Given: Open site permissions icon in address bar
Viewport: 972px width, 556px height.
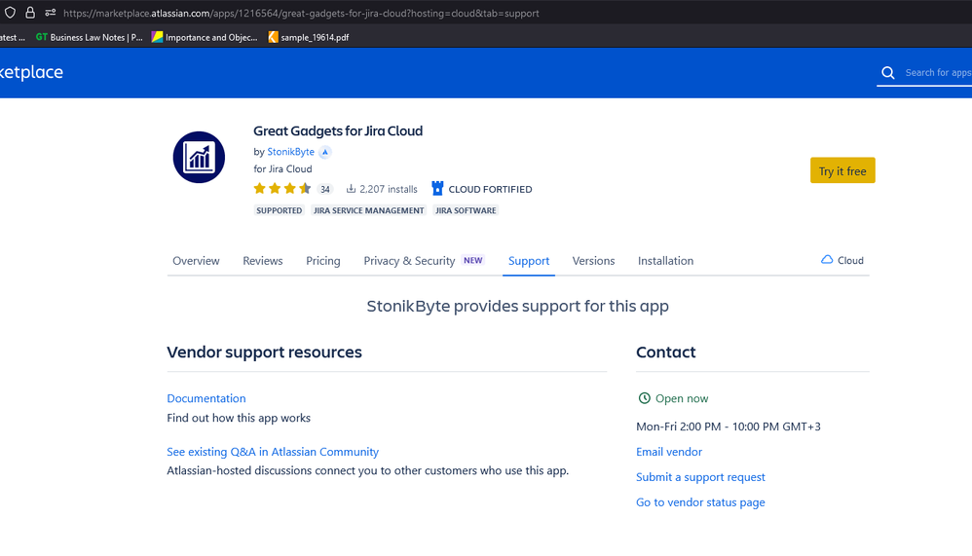Looking at the screenshot, I should click(51, 13).
